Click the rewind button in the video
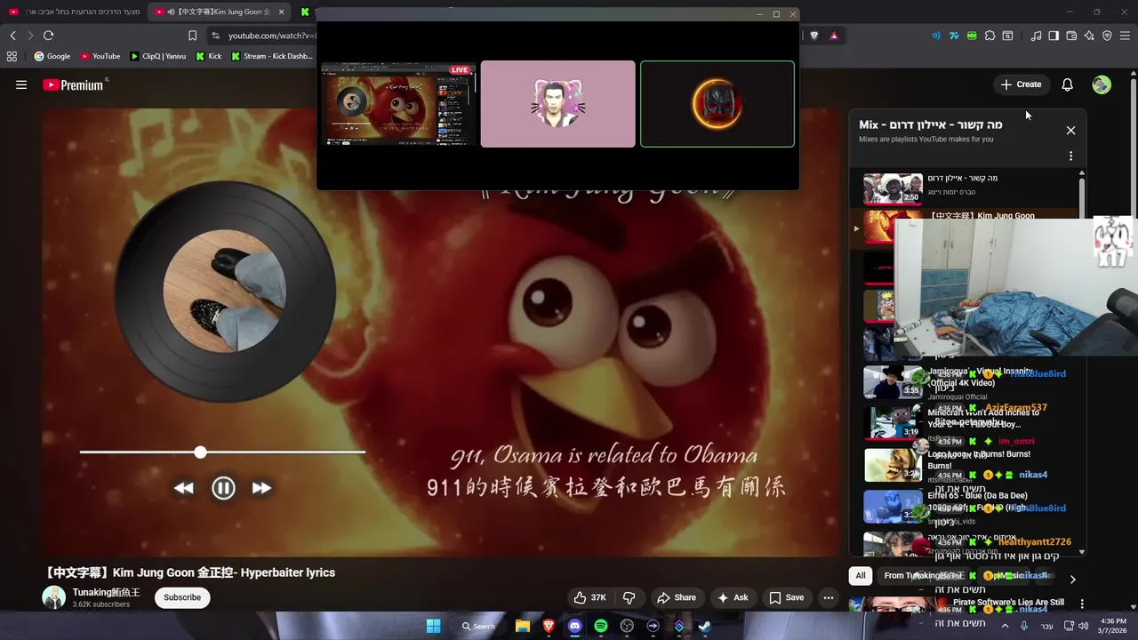 [184, 488]
